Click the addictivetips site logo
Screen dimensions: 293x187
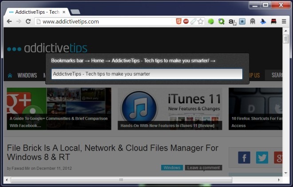[47, 48]
